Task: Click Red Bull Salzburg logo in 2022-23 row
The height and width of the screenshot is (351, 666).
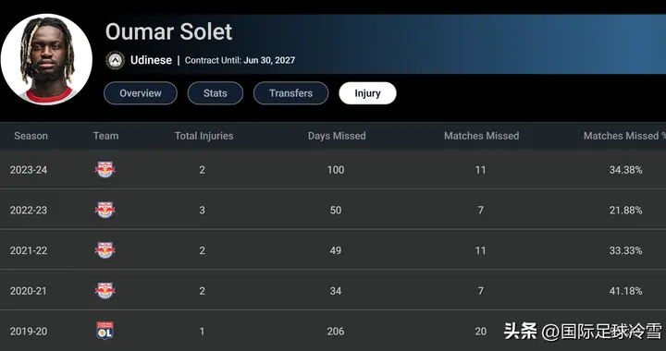Action: pos(105,210)
